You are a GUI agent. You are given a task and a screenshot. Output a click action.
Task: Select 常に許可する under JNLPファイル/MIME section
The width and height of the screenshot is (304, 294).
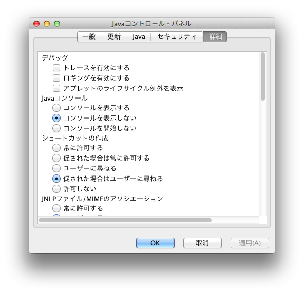(x=56, y=208)
